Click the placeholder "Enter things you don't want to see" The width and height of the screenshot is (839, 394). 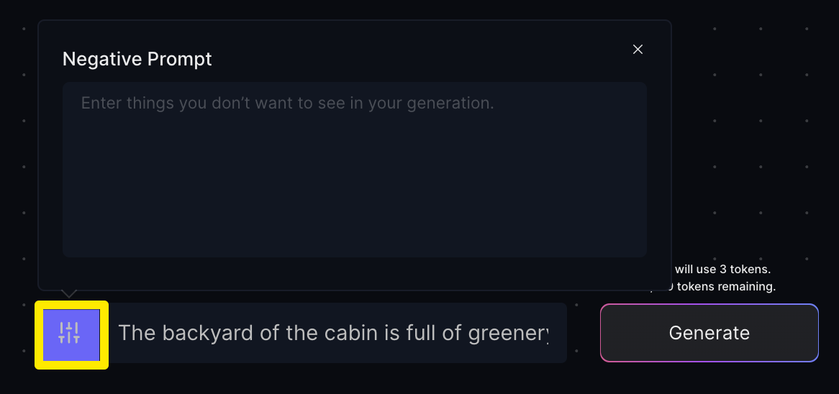pyautogui.click(x=287, y=103)
